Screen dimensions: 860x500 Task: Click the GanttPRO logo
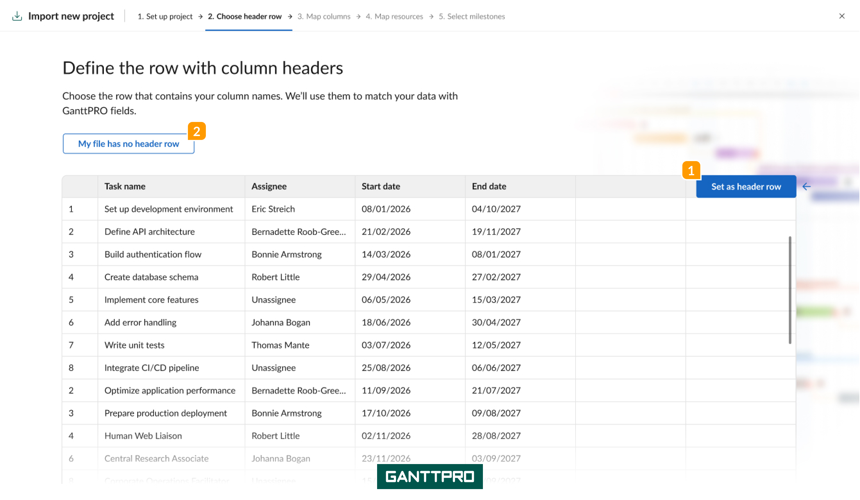point(430,477)
